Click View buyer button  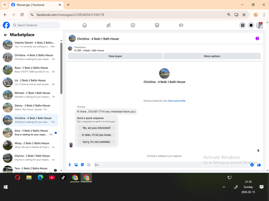pos(115,56)
